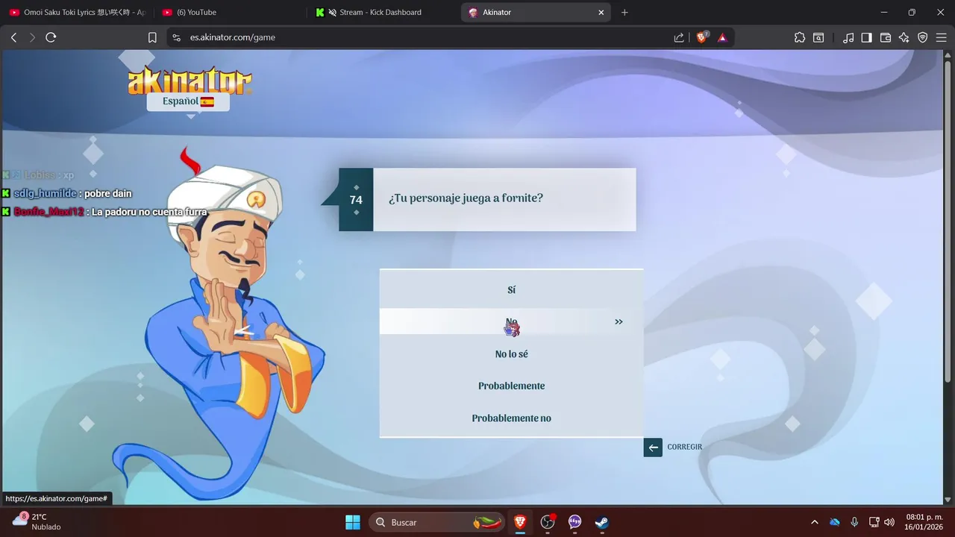Close the Akinator tab
955x537 pixels.
[601, 12]
